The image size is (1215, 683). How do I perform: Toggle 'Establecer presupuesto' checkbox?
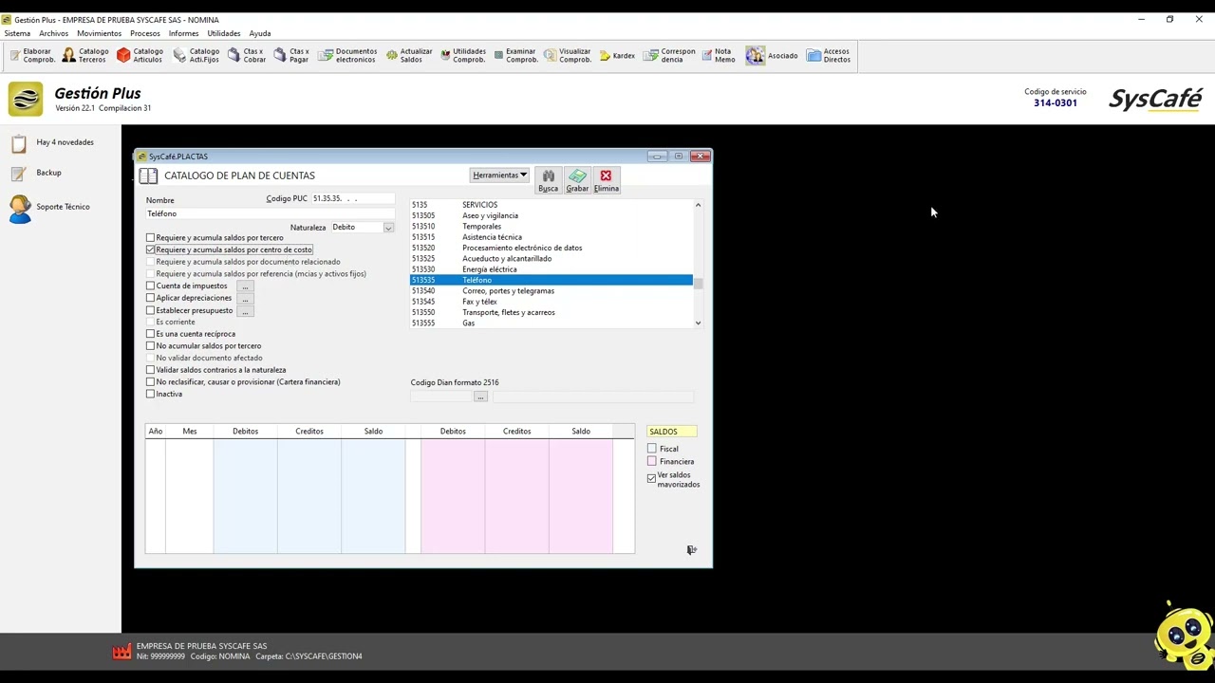150,310
